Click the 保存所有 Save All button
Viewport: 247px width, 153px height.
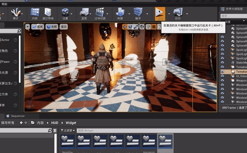point(7,123)
